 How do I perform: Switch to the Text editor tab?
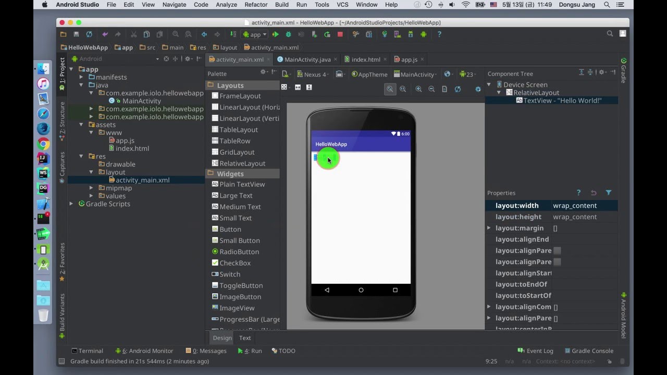pyautogui.click(x=245, y=338)
